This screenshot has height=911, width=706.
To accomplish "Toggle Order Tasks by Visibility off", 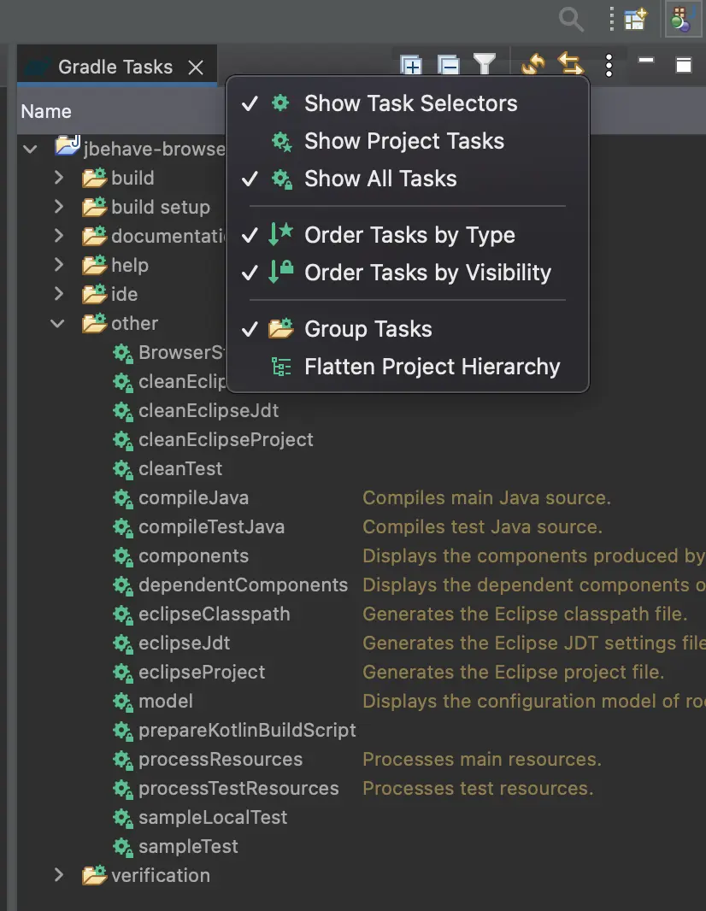I will point(427,273).
